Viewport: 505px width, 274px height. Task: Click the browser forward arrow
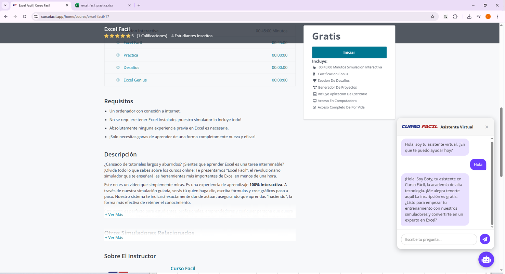pos(15,16)
